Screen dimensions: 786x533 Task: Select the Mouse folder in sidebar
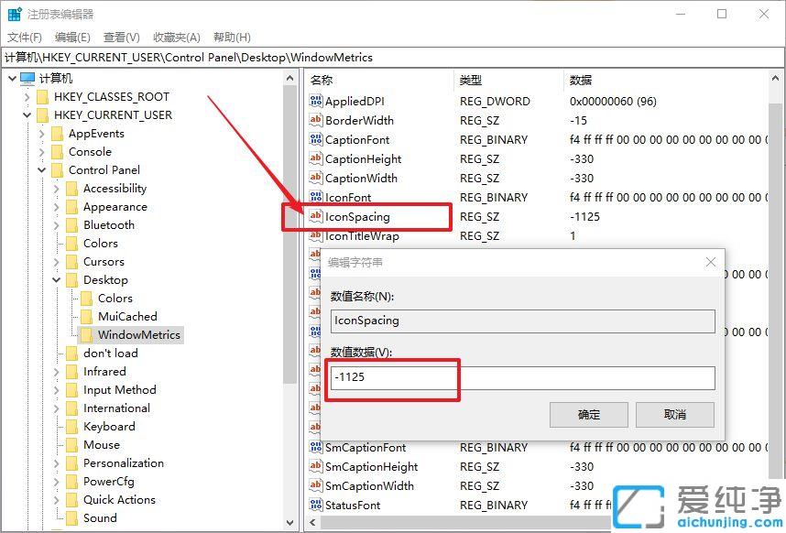(102, 444)
